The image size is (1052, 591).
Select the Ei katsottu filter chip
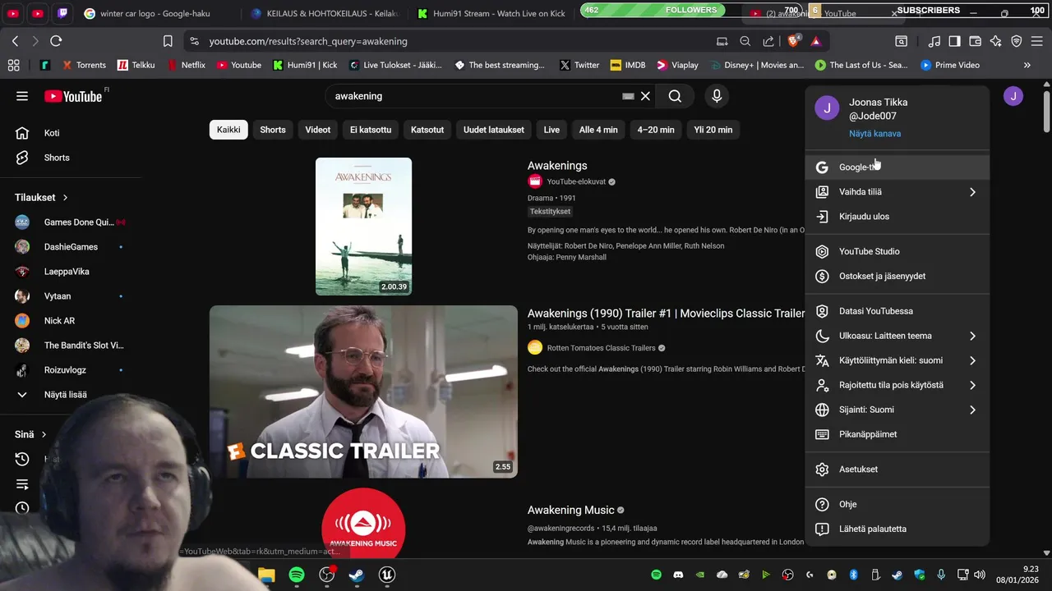(x=371, y=130)
